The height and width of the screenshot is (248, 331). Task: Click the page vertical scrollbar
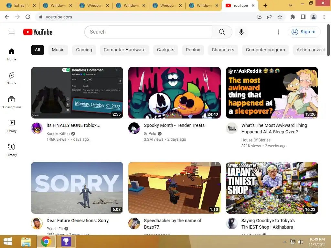(x=328, y=40)
